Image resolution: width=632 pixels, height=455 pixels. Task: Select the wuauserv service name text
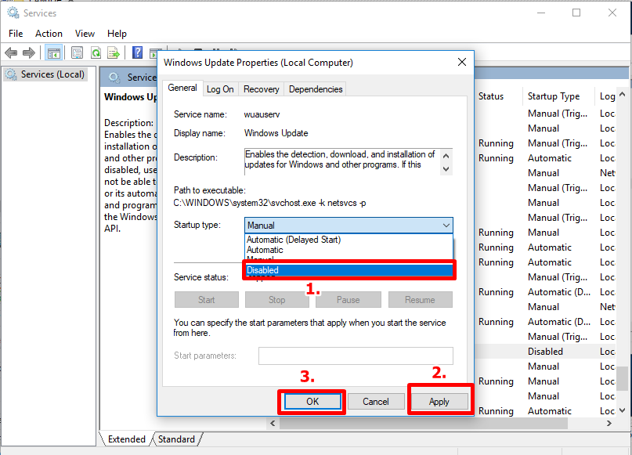click(262, 114)
